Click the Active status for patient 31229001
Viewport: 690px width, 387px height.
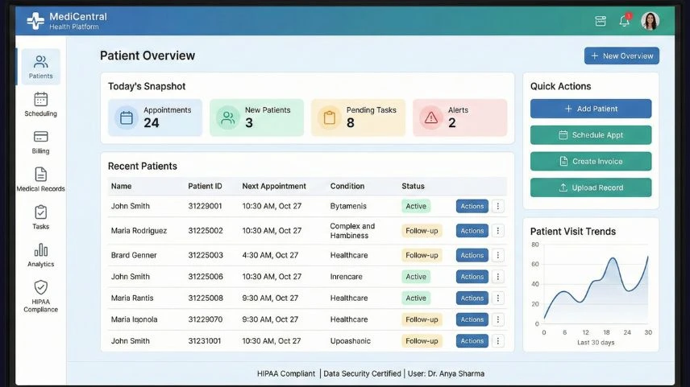416,206
